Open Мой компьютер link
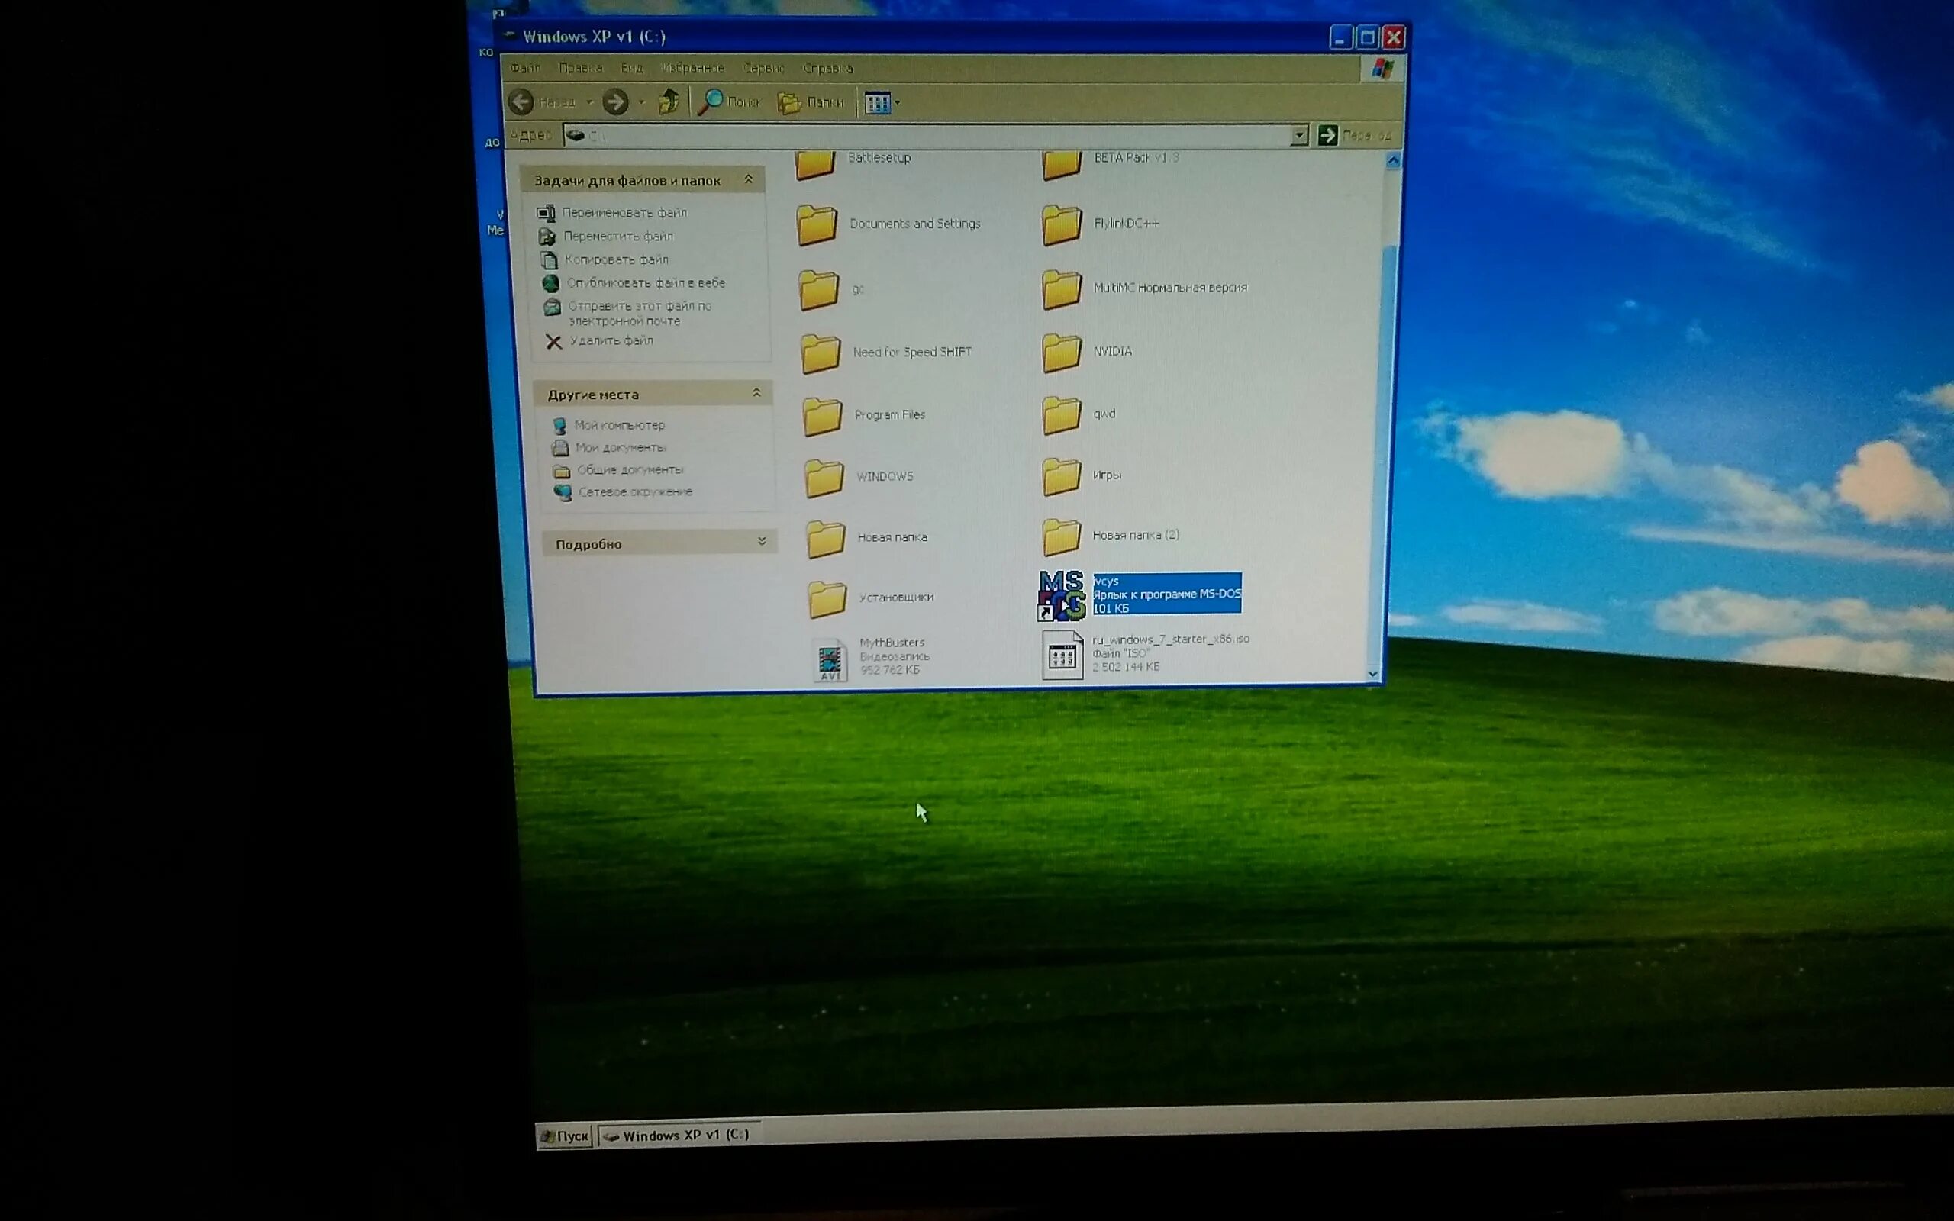The width and height of the screenshot is (1954, 1221). point(619,425)
